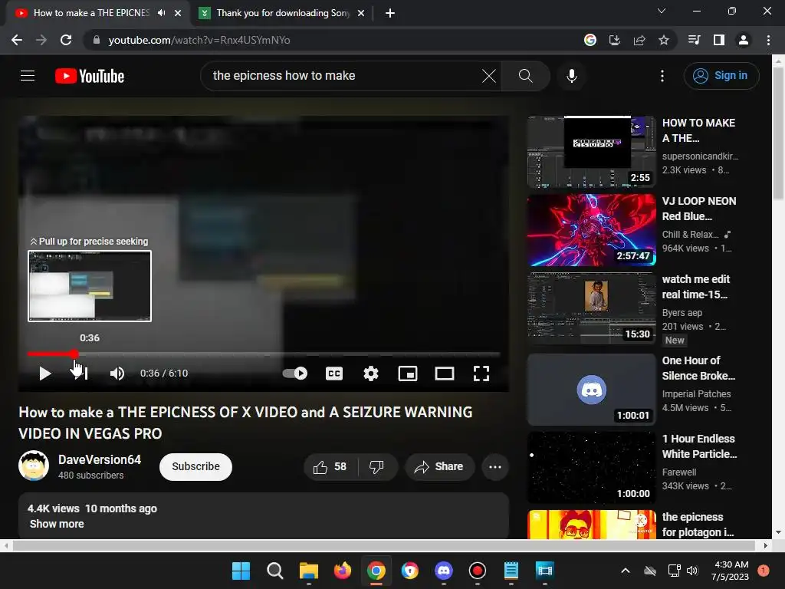Reload the current page
Viewport: 785px width, 589px height.
66,40
